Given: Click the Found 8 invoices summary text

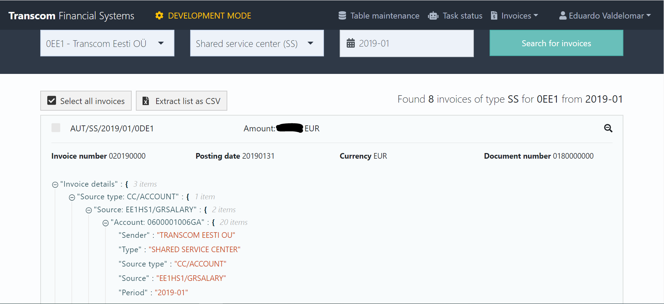Looking at the screenshot, I should (x=510, y=99).
